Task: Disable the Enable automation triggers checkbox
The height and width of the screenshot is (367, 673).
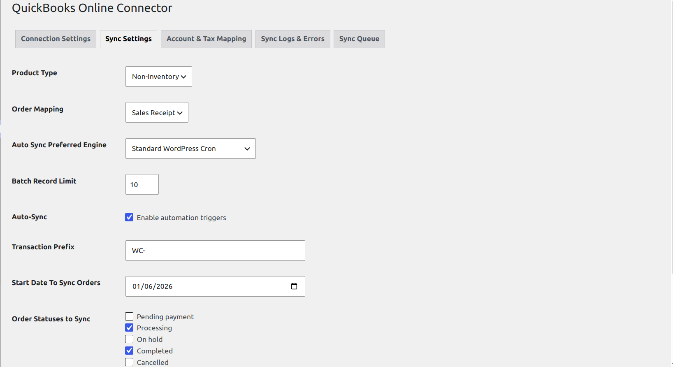Action: coord(129,217)
